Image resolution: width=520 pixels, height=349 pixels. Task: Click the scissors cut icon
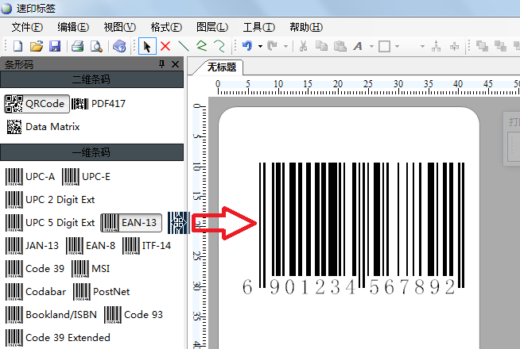point(303,46)
